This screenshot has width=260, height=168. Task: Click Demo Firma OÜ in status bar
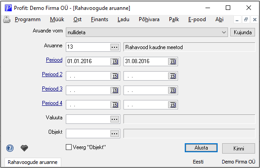point(238,162)
